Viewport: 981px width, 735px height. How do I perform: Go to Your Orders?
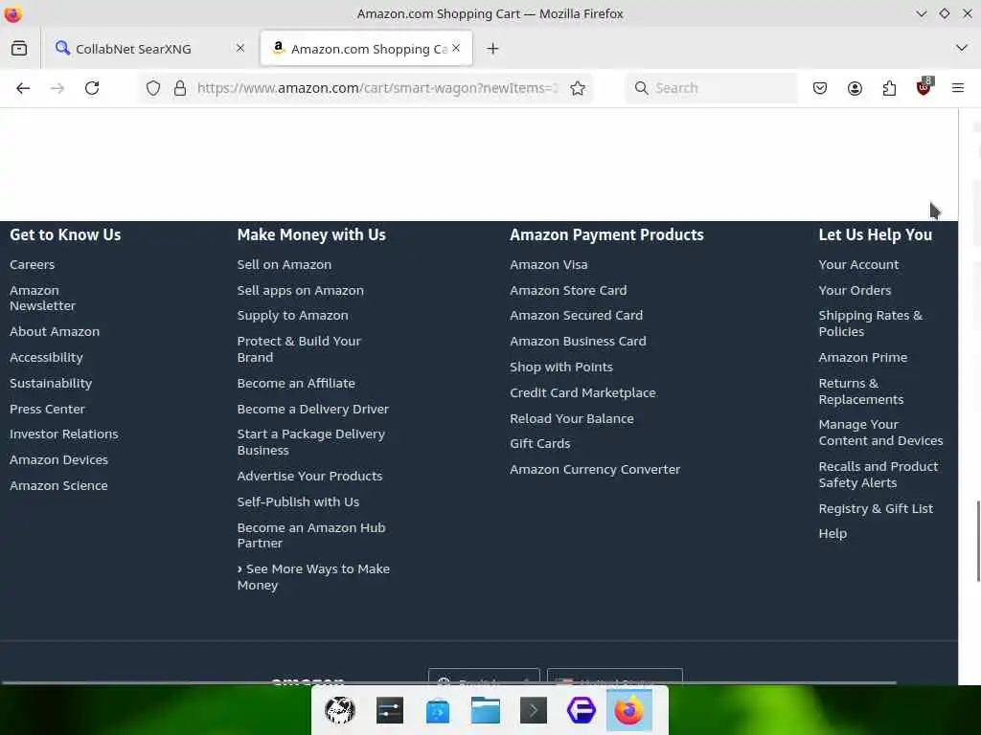click(855, 290)
